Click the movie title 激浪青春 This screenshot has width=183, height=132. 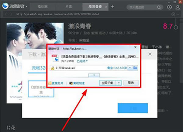click(80, 26)
